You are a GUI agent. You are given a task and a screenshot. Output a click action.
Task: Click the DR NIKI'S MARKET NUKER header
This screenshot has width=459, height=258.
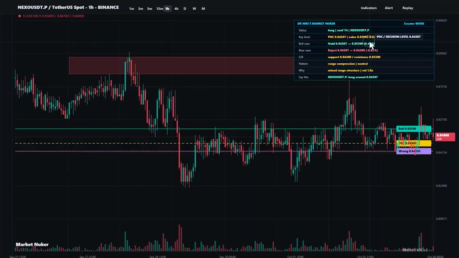click(x=316, y=24)
